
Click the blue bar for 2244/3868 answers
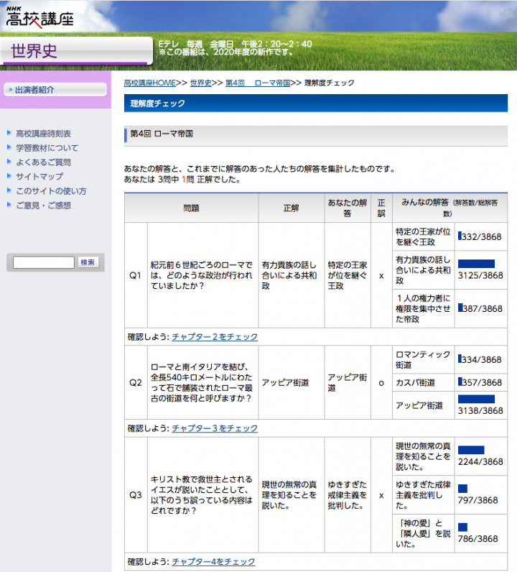pyautogui.click(x=470, y=450)
